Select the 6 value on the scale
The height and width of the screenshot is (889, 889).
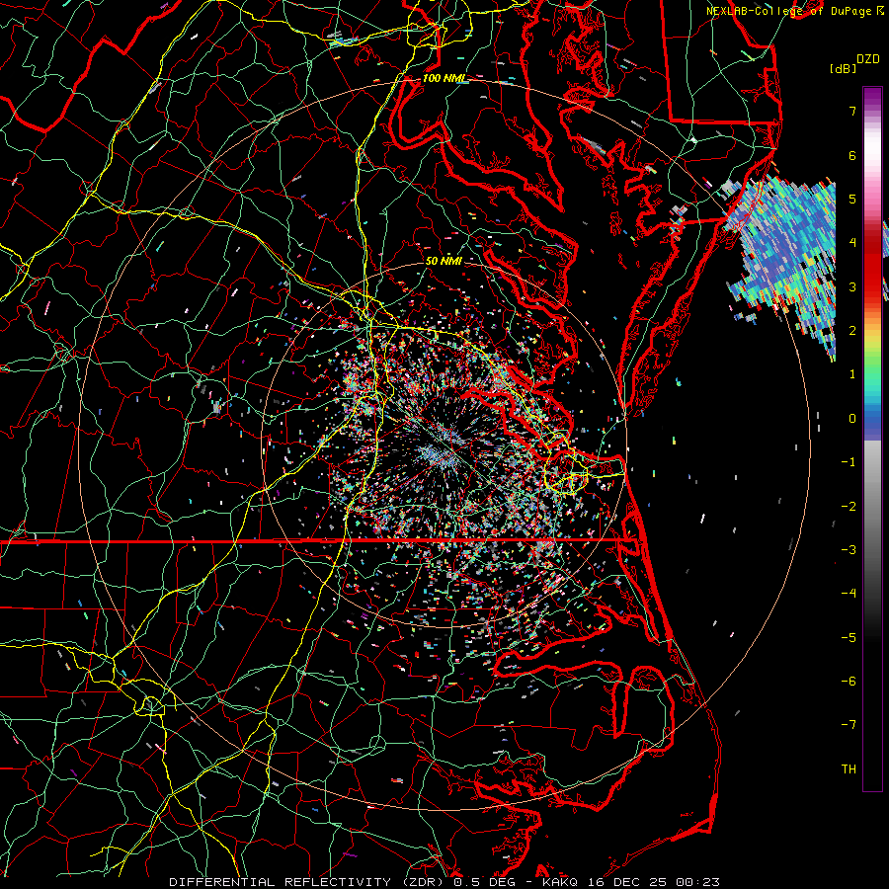click(852, 155)
